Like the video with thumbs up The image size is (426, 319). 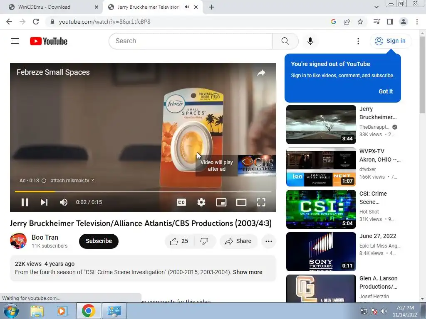[x=179, y=241]
